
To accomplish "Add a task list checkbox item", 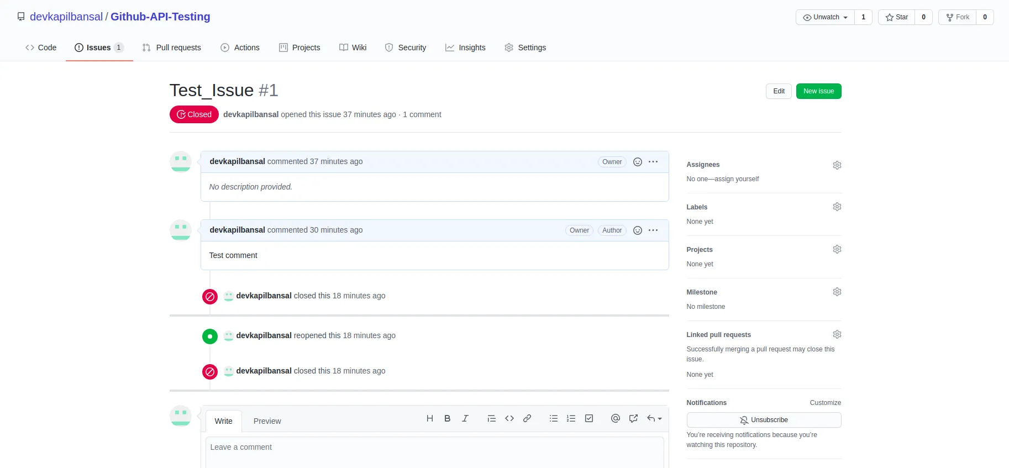I will pos(589,419).
